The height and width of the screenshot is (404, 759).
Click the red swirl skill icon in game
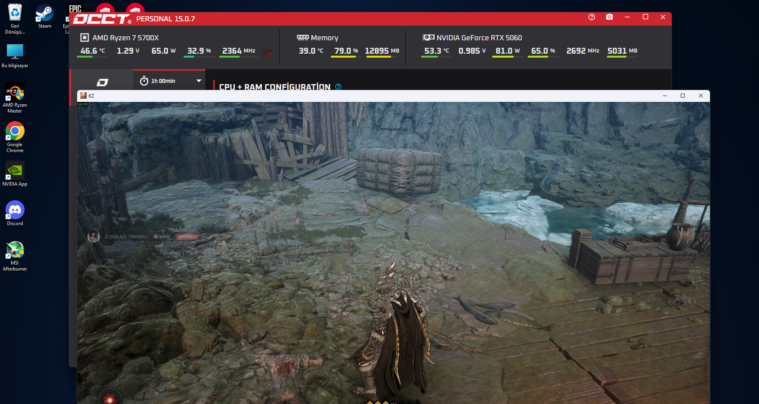pyautogui.click(x=110, y=398)
